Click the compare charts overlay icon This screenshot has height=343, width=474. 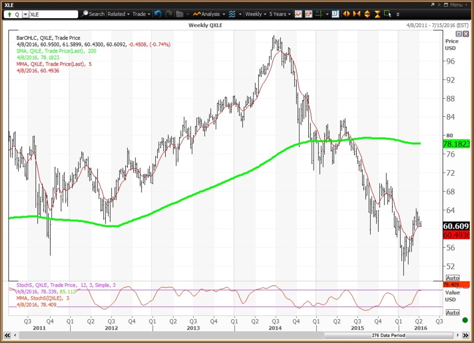click(x=309, y=14)
